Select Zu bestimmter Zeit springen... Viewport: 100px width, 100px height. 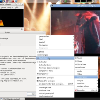coord(55,84)
